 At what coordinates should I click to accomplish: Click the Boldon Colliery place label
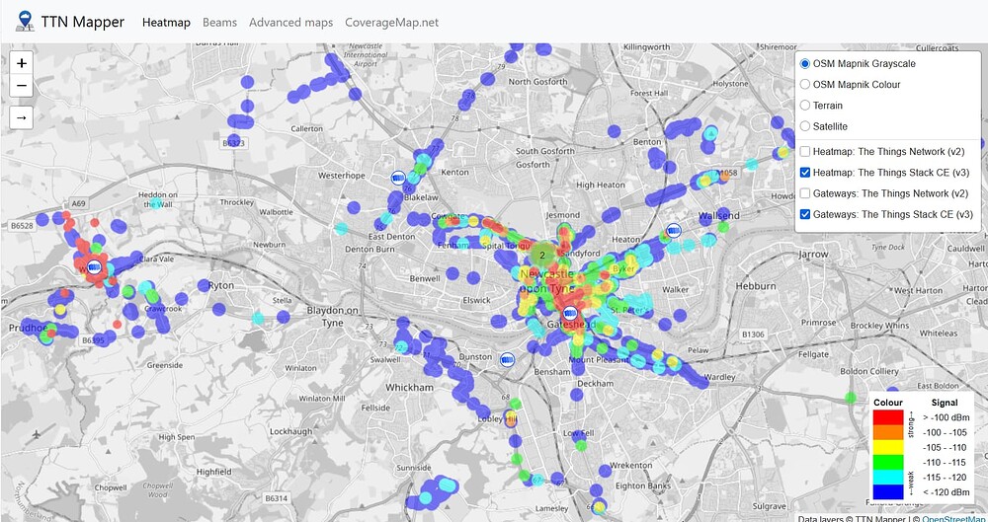point(868,371)
